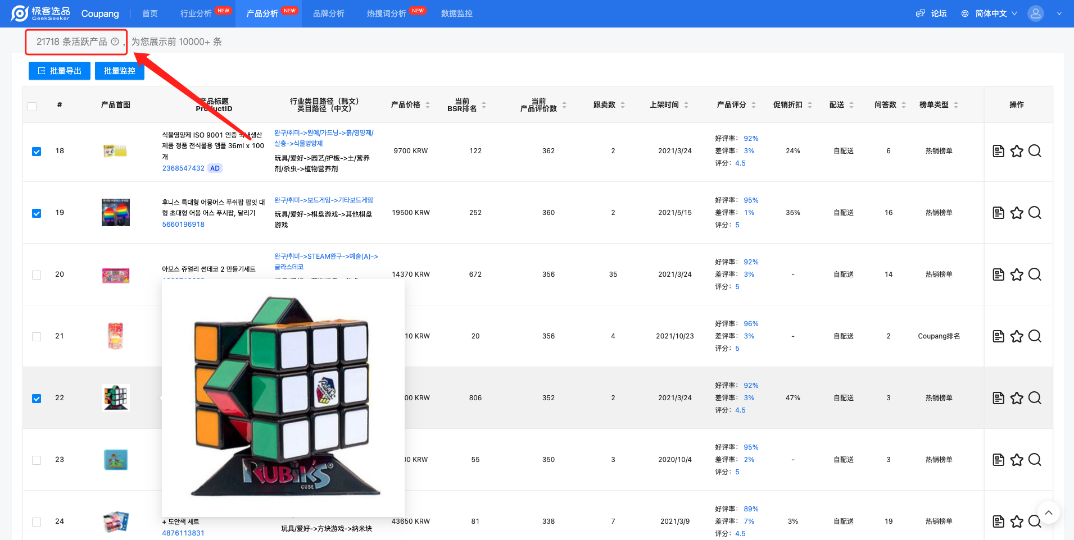Viewport: 1074px width, 540px height.
Task: Check the checkbox for row 20
Action: point(37,275)
